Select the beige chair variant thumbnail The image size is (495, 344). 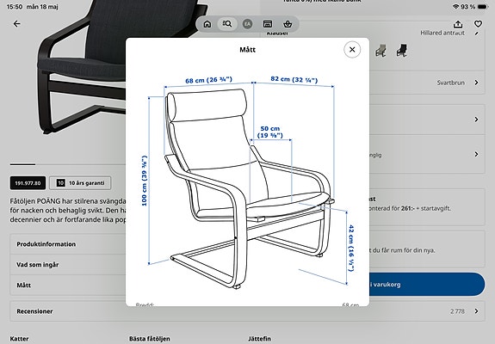tap(381, 51)
